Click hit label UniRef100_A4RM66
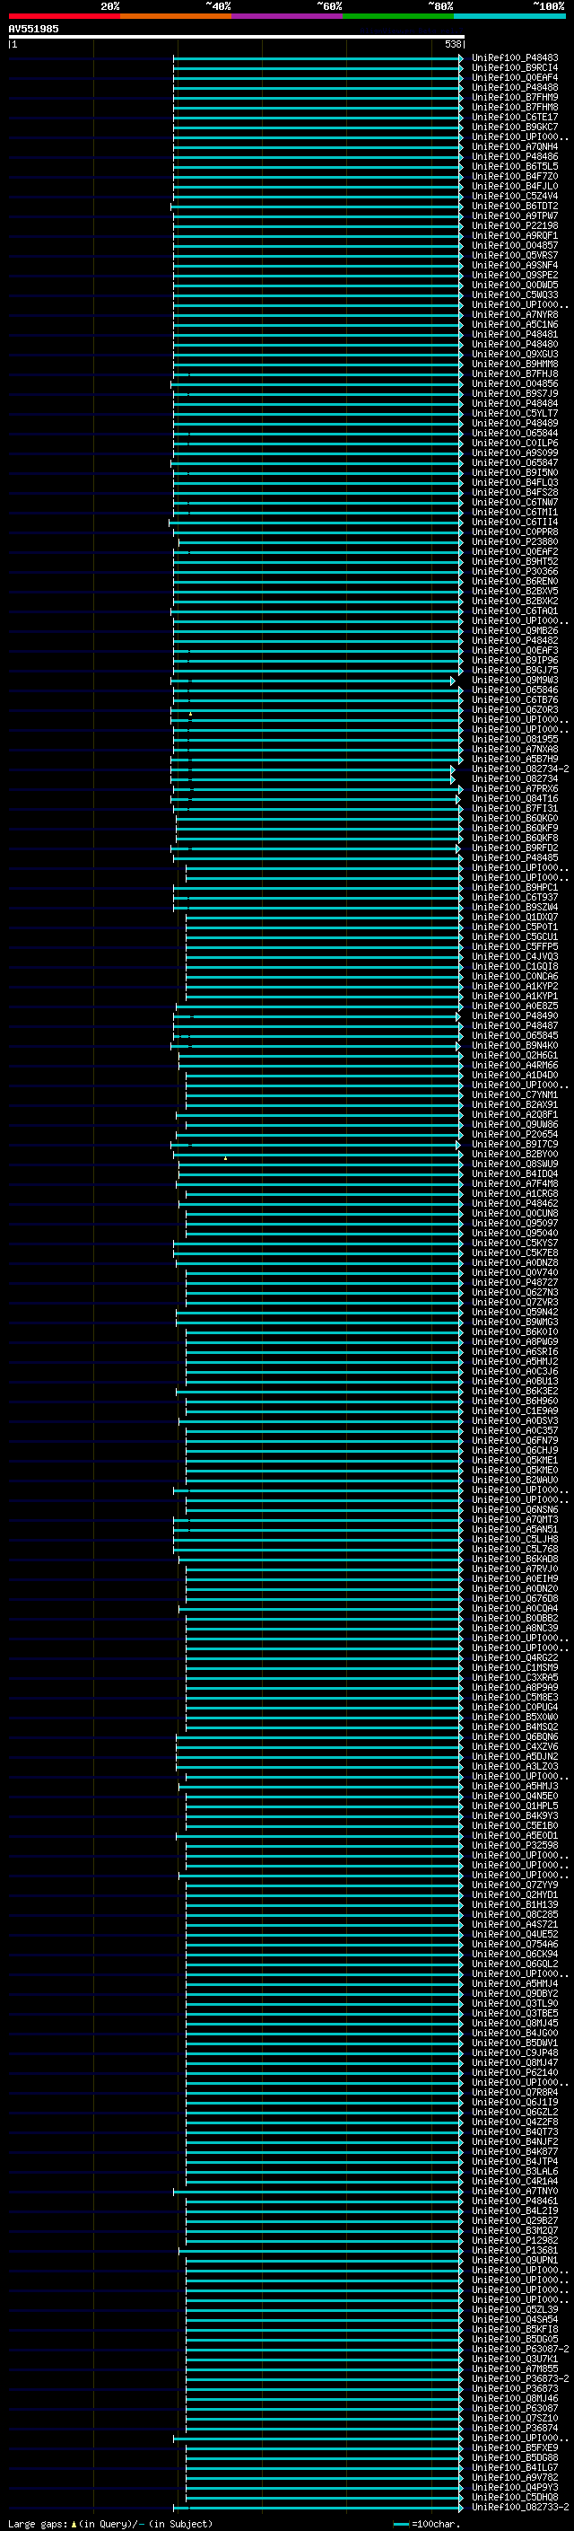This screenshot has height=2531, width=574. (x=515, y=1065)
